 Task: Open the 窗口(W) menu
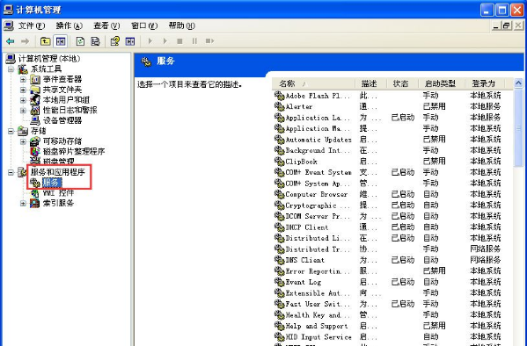coord(144,25)
